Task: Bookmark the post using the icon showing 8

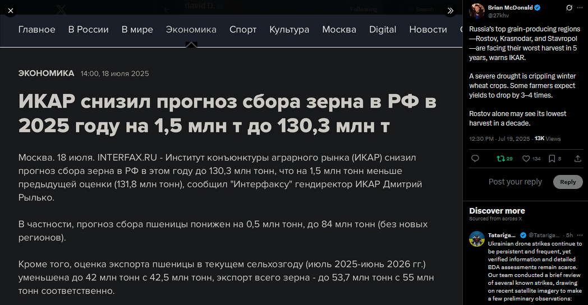Action: (555, 159)
